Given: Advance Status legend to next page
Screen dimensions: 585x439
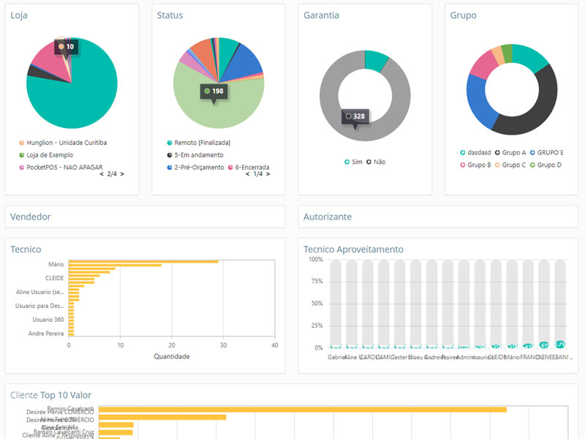Looking at the screenshot, I should [269, 174].
